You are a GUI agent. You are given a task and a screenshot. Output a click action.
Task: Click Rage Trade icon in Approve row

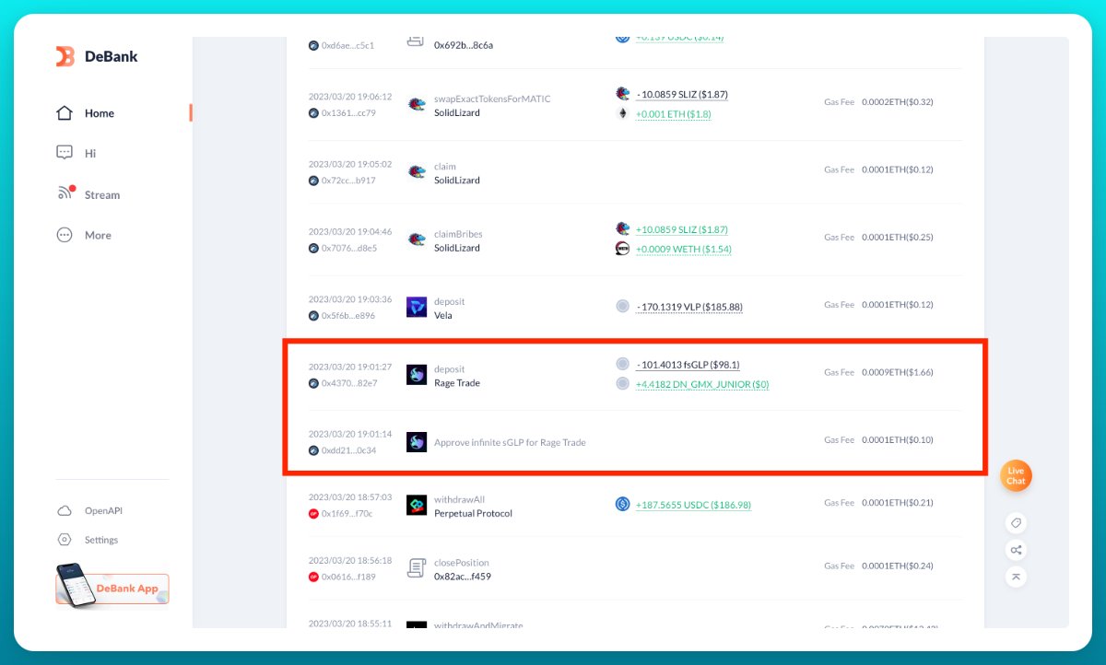point(417,442)
